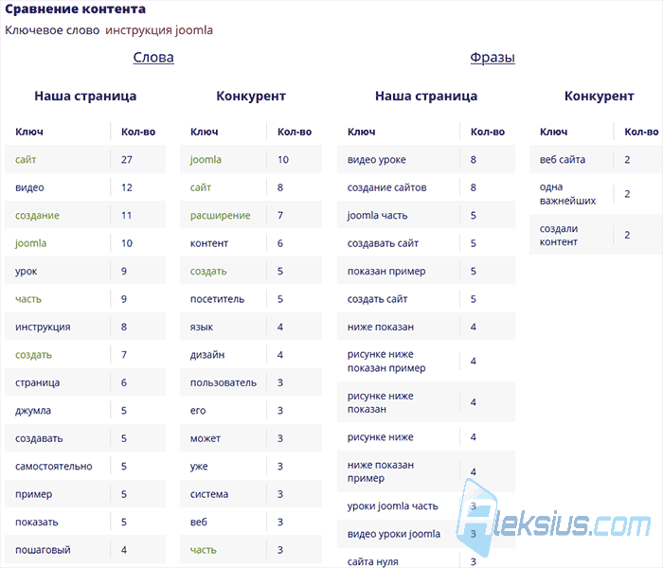Image resolution: width=663 pixels, height=568 pixels.
Task: Click the keyword 'инструкция joomla' link
Action: pyautogui.click(x=158, y=30)
